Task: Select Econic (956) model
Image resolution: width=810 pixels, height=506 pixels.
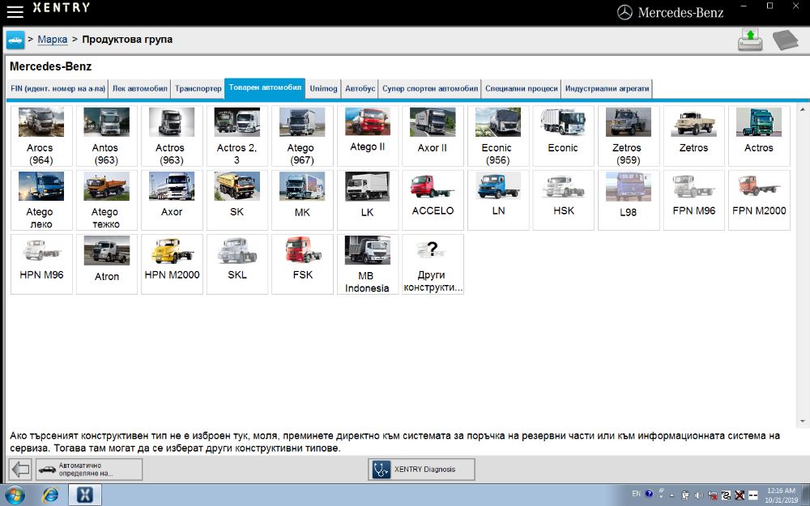Action: 498,136
